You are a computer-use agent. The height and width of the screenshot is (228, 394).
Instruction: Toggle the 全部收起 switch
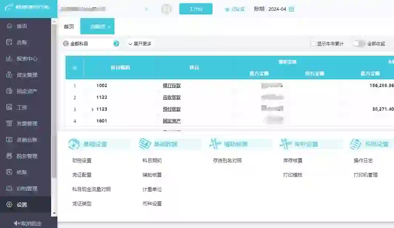[x=358, y=43]
